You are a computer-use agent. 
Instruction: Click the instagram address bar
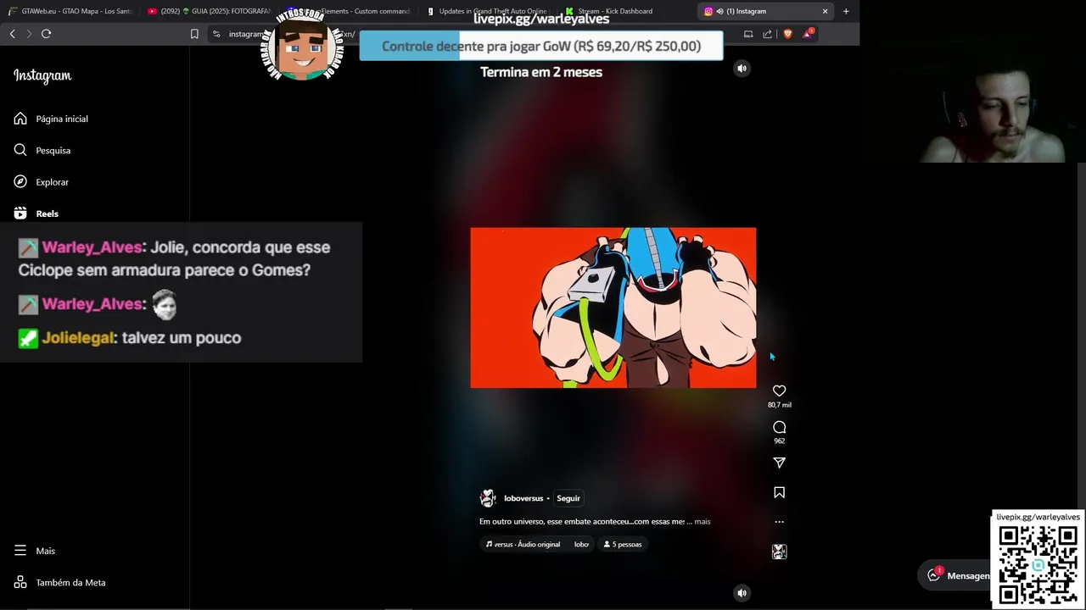(246, 34)
